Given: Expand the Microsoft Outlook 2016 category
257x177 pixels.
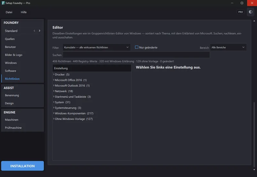Looking at the screenshot, I should (x=54, y=85).
